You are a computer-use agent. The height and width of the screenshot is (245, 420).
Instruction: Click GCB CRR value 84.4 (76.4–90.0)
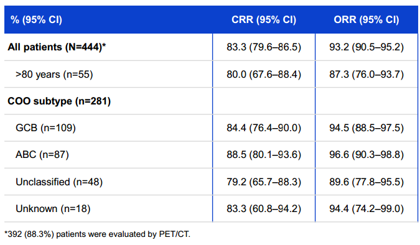pos(264,127)
